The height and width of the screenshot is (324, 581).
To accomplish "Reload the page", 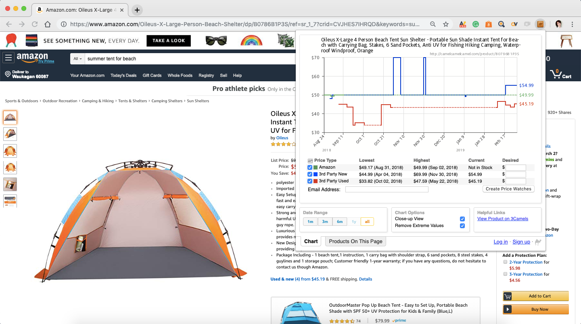I will pyautogui.click(x=35, y=24).
